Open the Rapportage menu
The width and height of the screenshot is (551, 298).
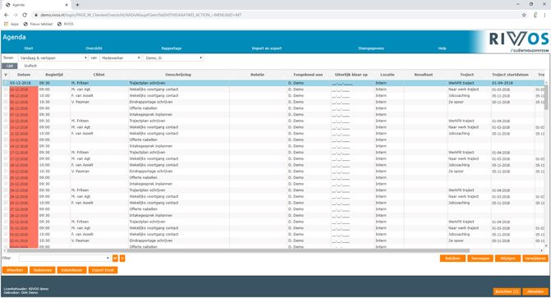click(172, 48)
